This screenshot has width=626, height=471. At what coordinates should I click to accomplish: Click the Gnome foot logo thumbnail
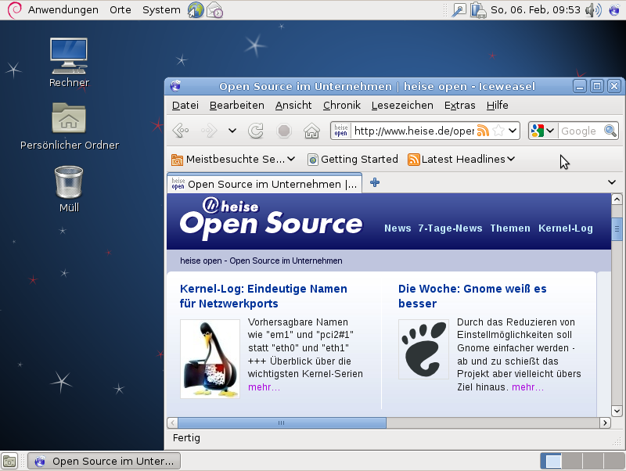(x=423, y=349)
